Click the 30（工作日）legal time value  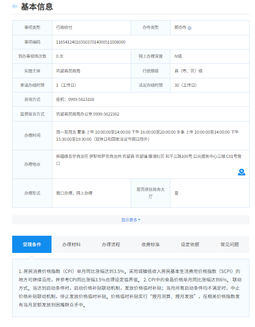pyautogui.click(x=185, y=85)
